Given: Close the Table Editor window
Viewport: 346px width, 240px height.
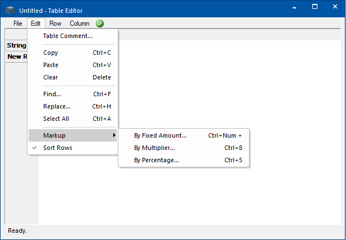Looking at the screenshot, I should [335, 7].
